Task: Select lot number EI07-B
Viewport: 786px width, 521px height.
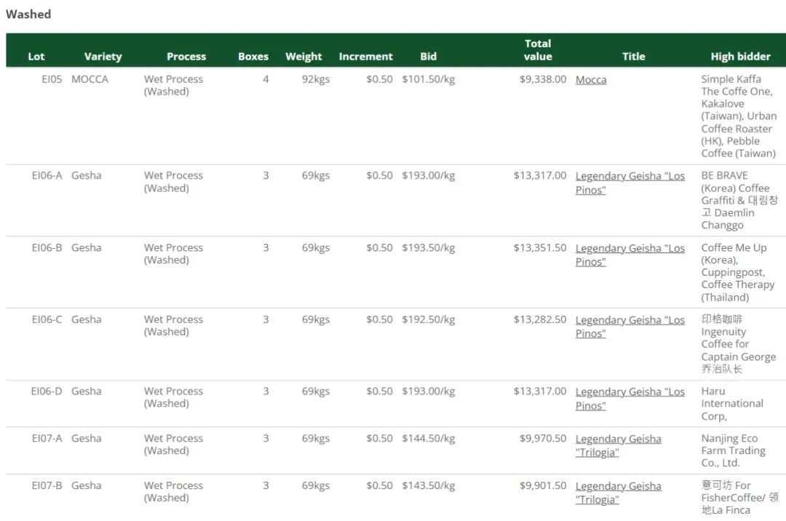Action: pos(47,485)
